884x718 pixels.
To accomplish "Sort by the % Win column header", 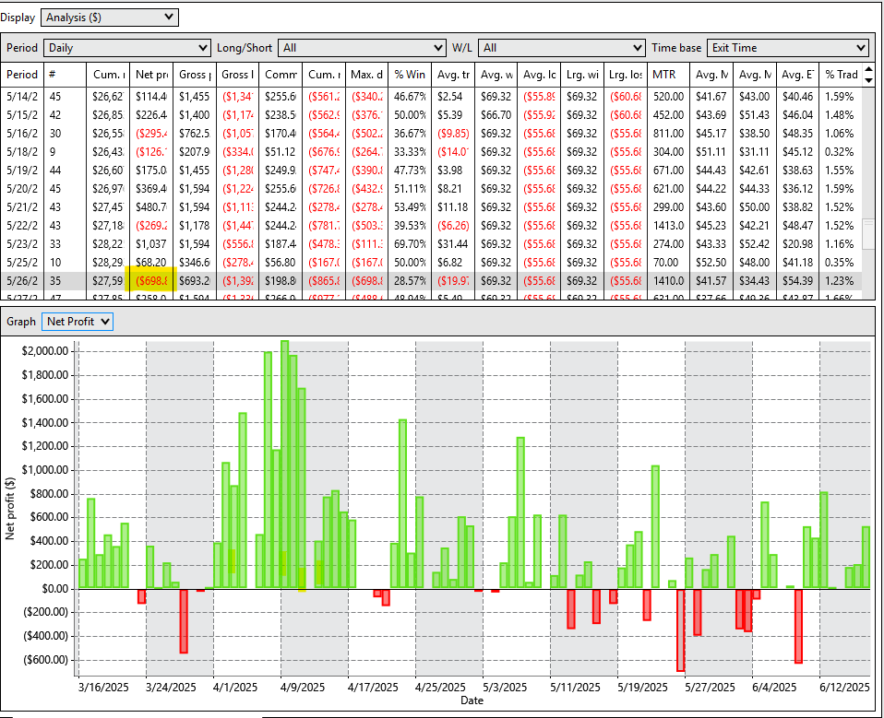I will click(410, 75).
